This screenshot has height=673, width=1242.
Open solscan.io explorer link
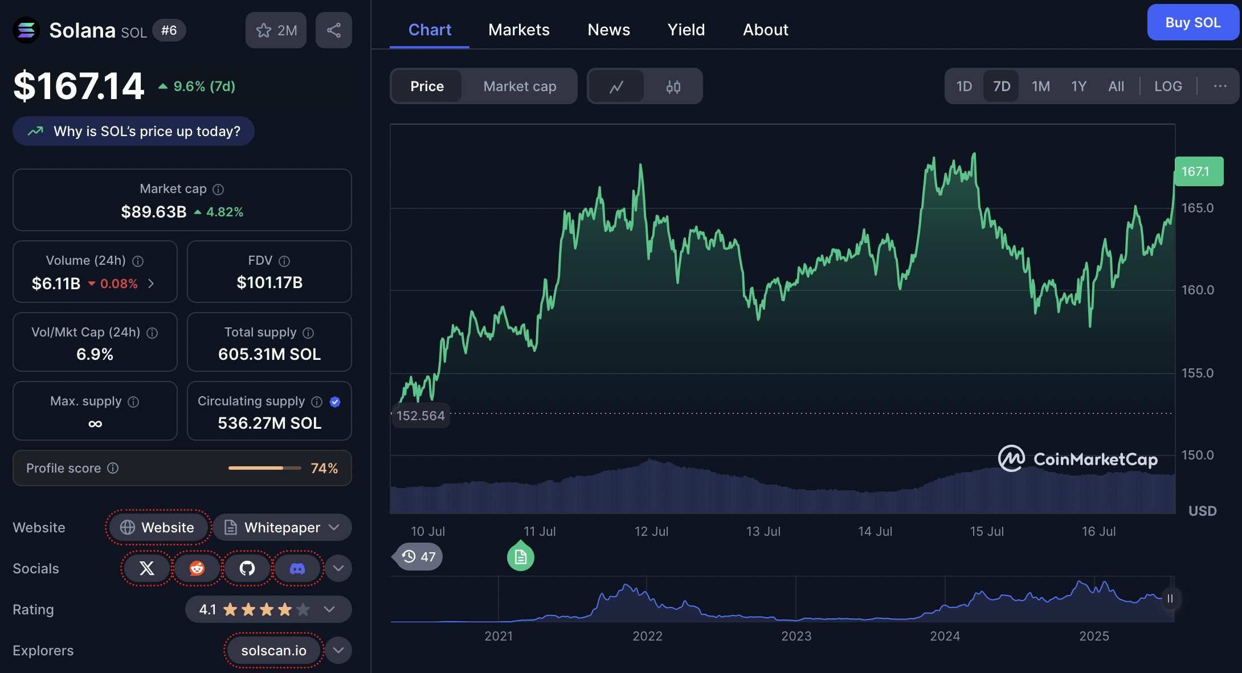click(x=273, y=650)
